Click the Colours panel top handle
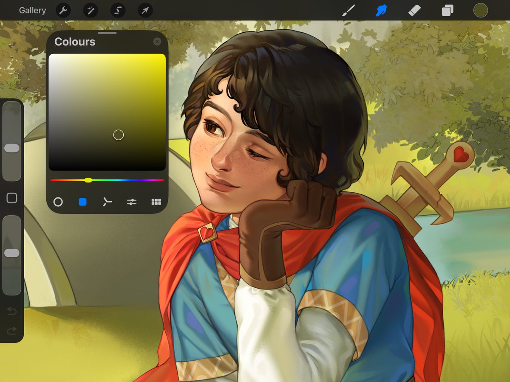Viewport: 510px width, 382px height. pyautogui.click(x=107, y=33)
